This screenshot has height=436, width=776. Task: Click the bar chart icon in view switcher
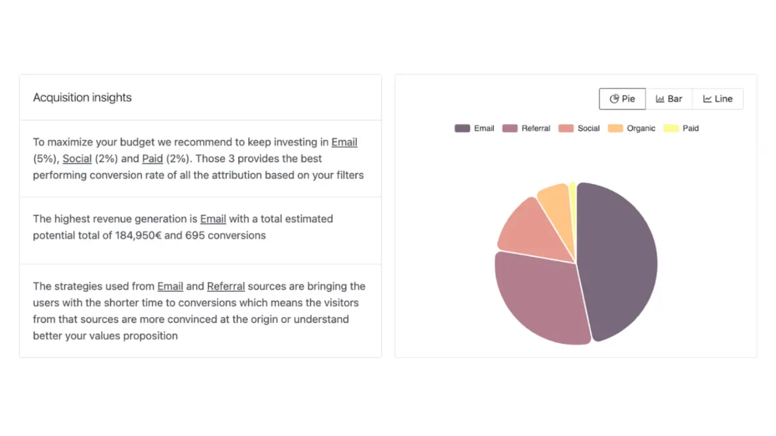point(660,99)
